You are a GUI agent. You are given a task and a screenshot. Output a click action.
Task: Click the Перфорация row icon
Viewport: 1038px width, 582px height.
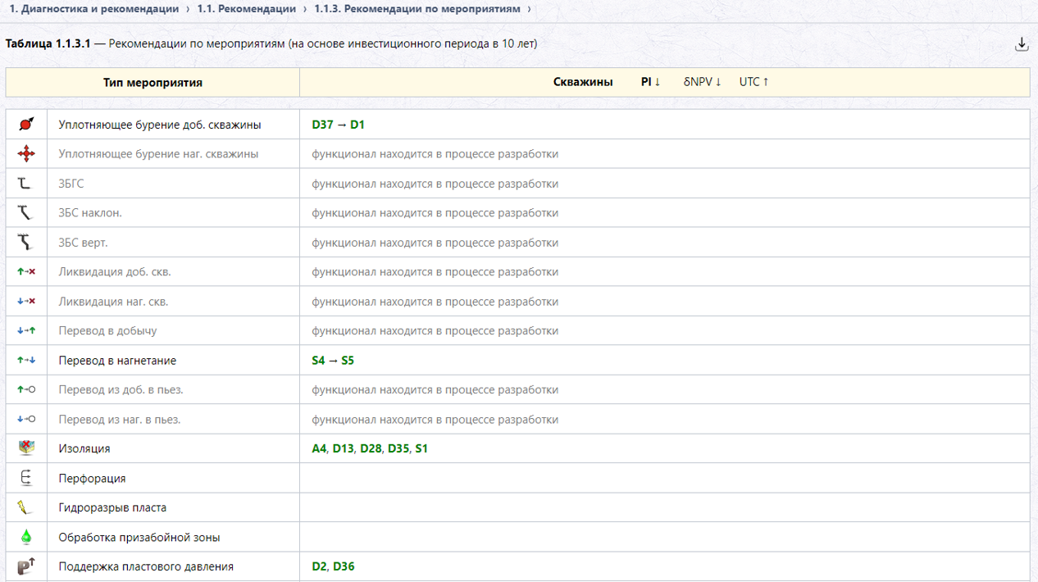tap(26, 478)
